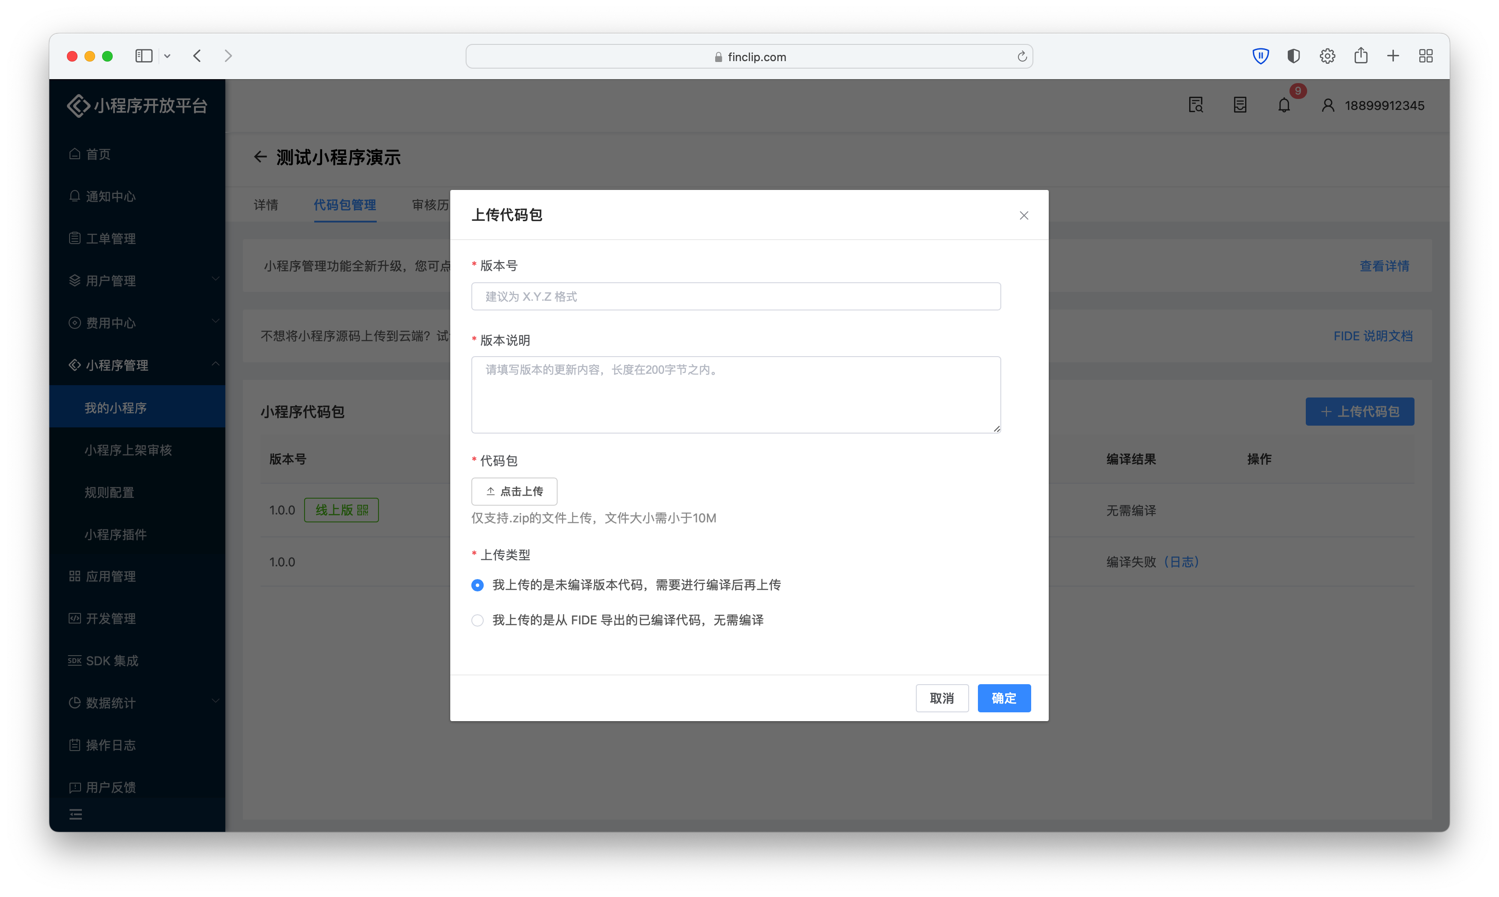Open the gear extension icon in Safari toolbar

(x=1327, y=56)
